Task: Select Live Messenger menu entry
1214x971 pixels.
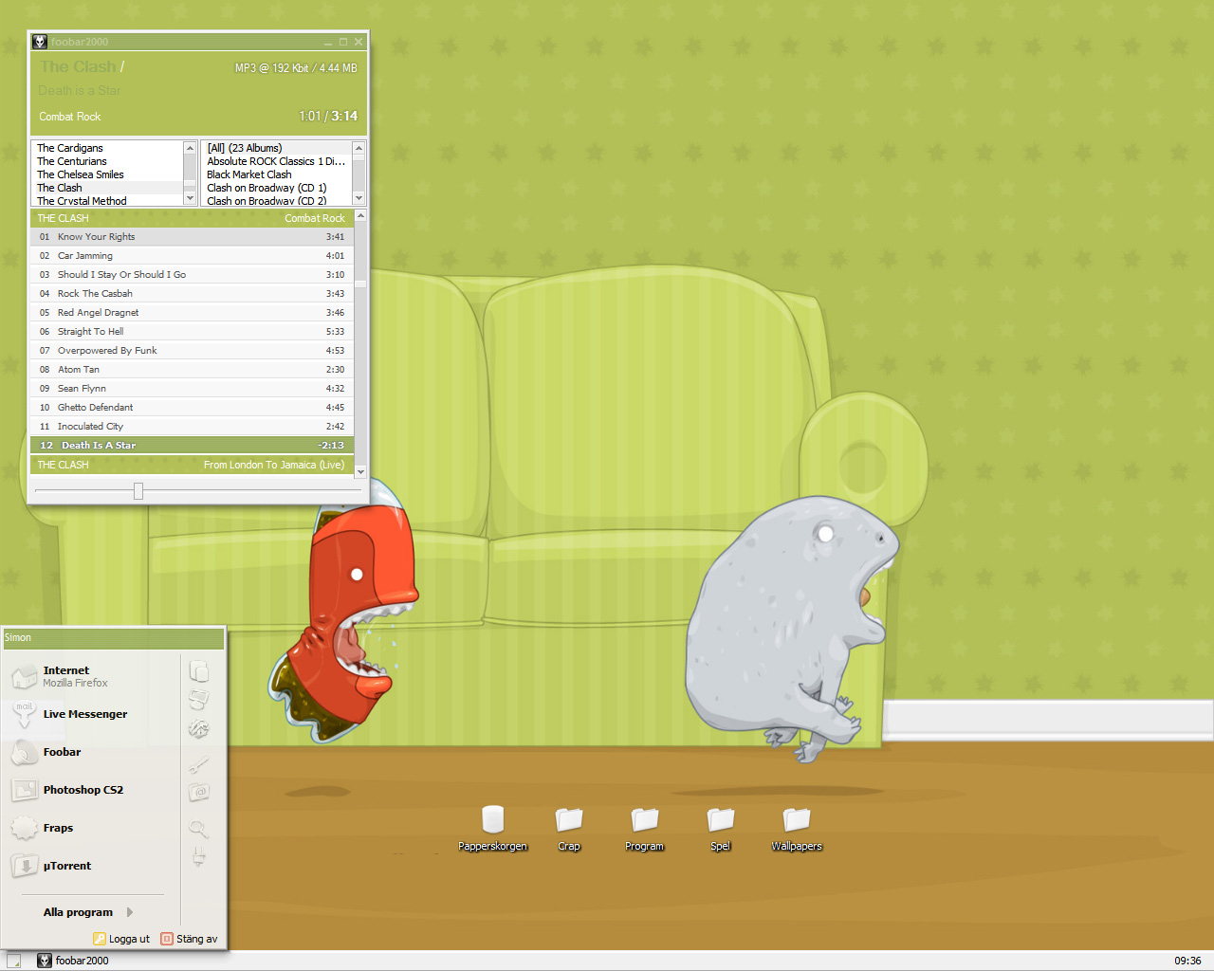Action: [93, 714]
